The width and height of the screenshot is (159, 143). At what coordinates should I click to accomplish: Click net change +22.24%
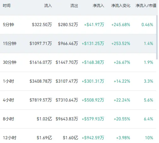122,100
